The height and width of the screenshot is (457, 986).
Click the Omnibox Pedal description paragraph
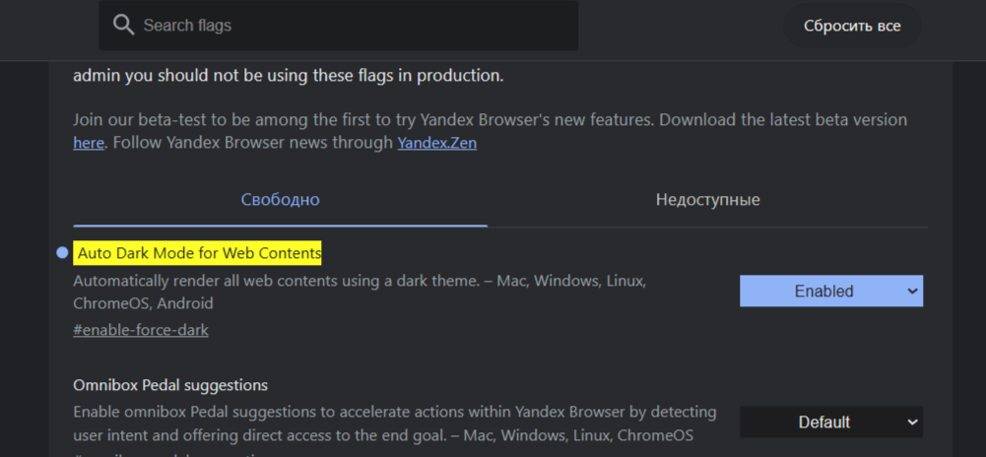click(x=394, y=424)
